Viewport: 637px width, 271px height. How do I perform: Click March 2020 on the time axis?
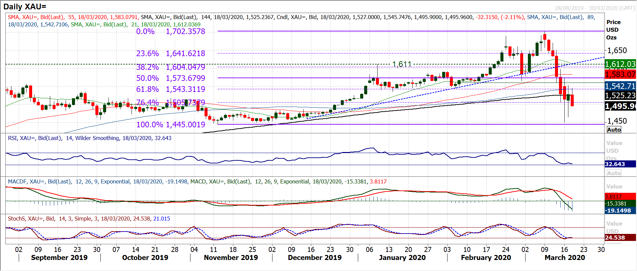565,258
